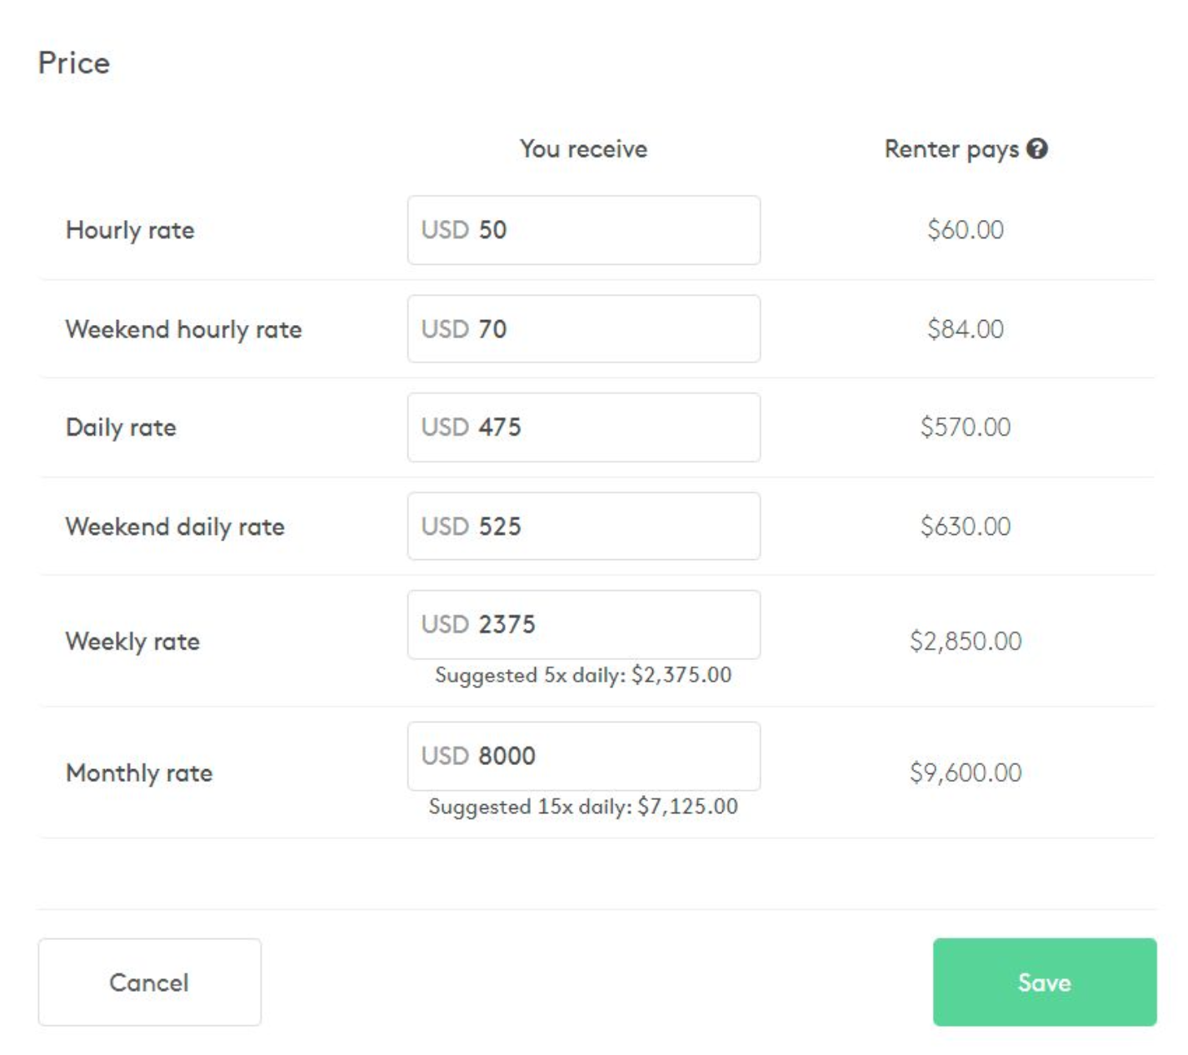
Task: Click the $84.00 weekend hourly renter price
Action: pos(966,329)
